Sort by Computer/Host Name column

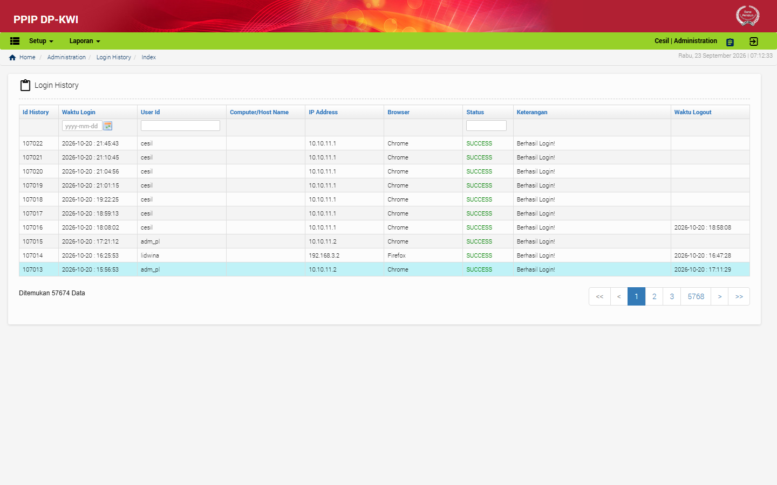tap(260, 112)
